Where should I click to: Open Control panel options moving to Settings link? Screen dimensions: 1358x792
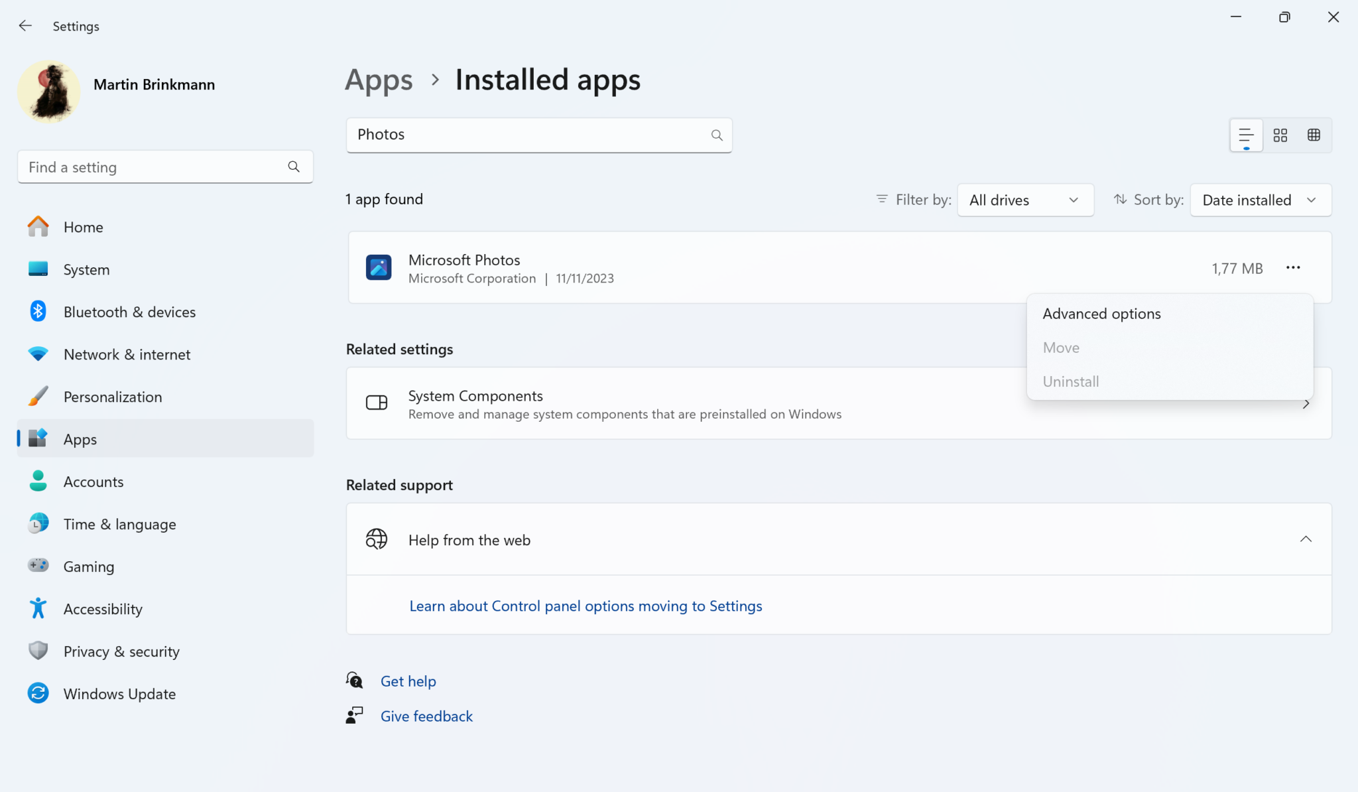(x=586, y=606)
